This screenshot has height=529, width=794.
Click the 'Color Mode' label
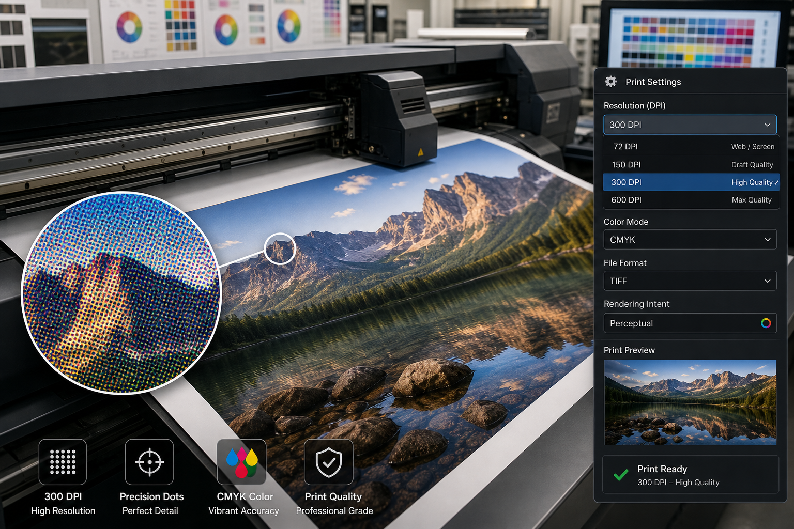tap(626, 222)
